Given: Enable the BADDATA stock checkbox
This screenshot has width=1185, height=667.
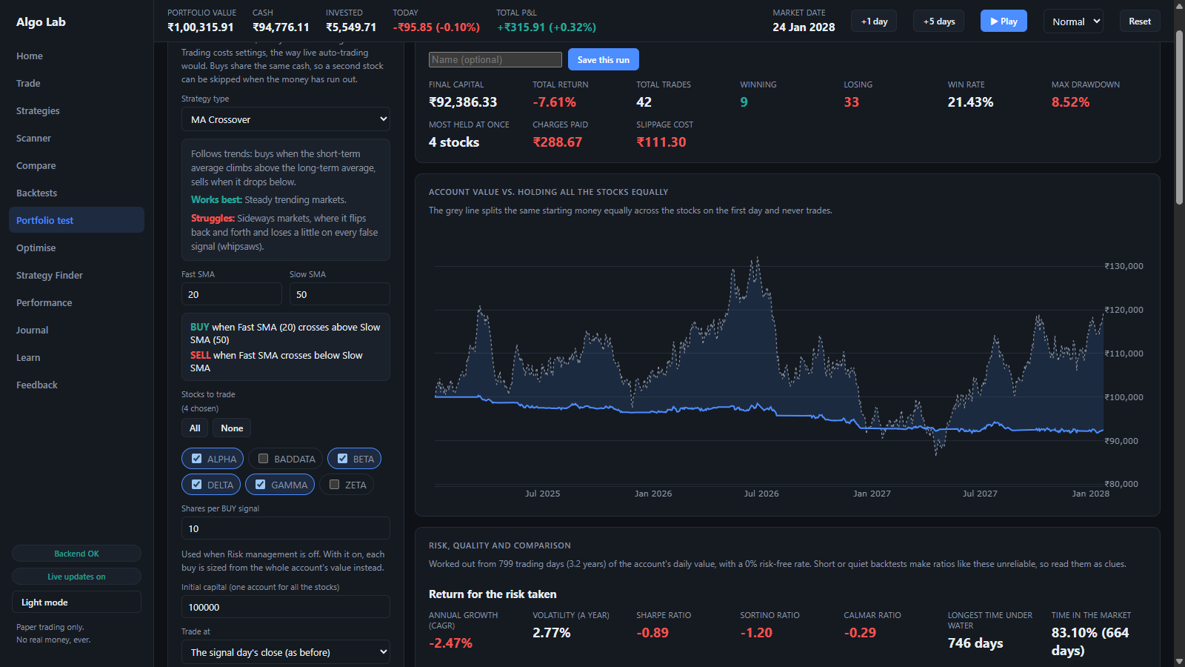Looking at the screenshot, I should coord(263,459).
